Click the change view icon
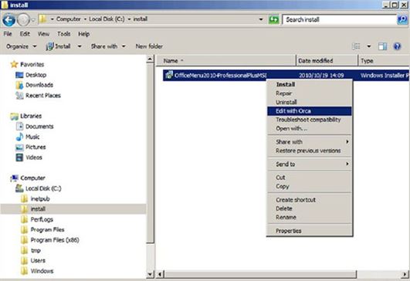The height and width of the screenshot is (281, 410). click(x=356, y=46)
